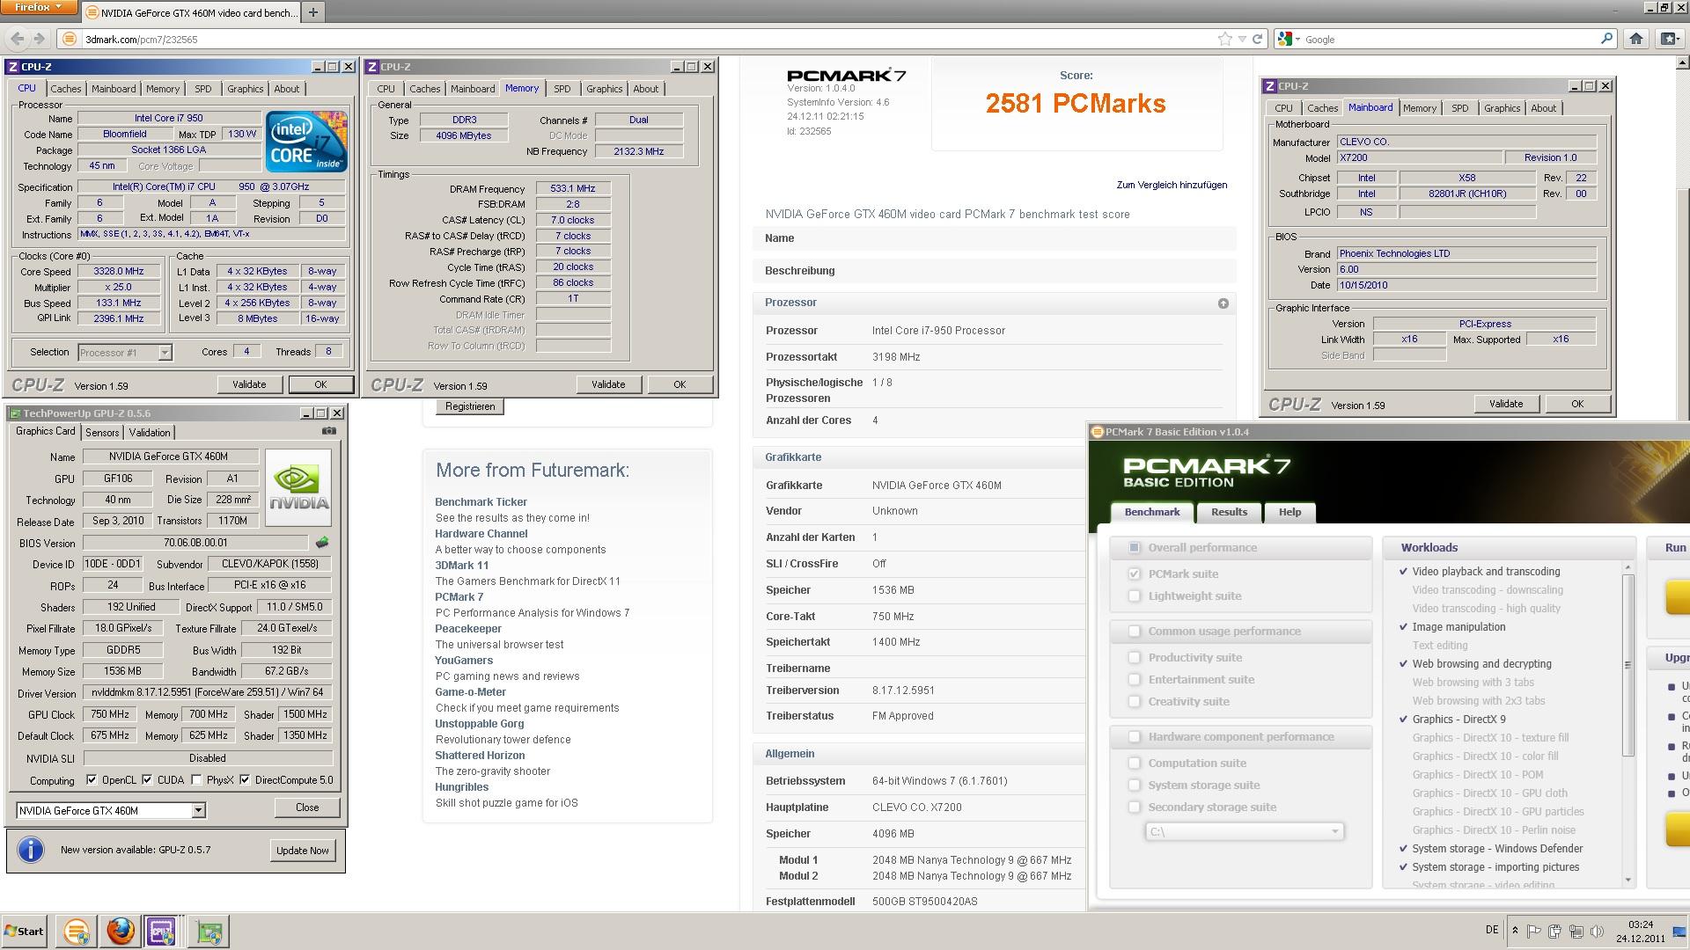Go to Firefox home page icon
1690x950 pixels.
coord(1636,39)
